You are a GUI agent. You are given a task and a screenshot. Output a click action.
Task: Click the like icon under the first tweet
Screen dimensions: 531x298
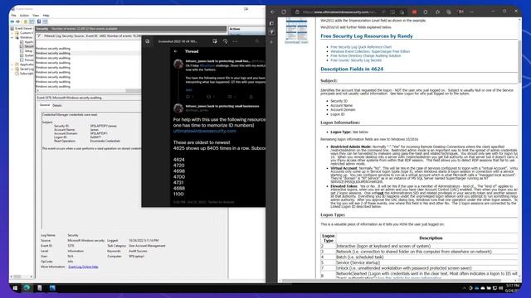point(230,97)
